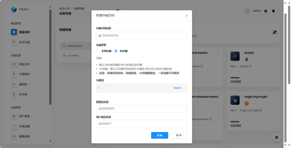This screenshot has height=148, width=291.
Task: Open 用户管理 menu item
Action: (25, 116)
